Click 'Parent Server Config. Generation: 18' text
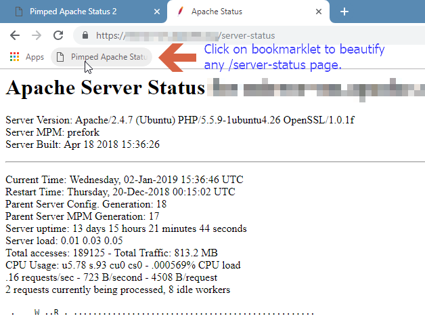This screenshot has width=425, height=316. (86, 204)
